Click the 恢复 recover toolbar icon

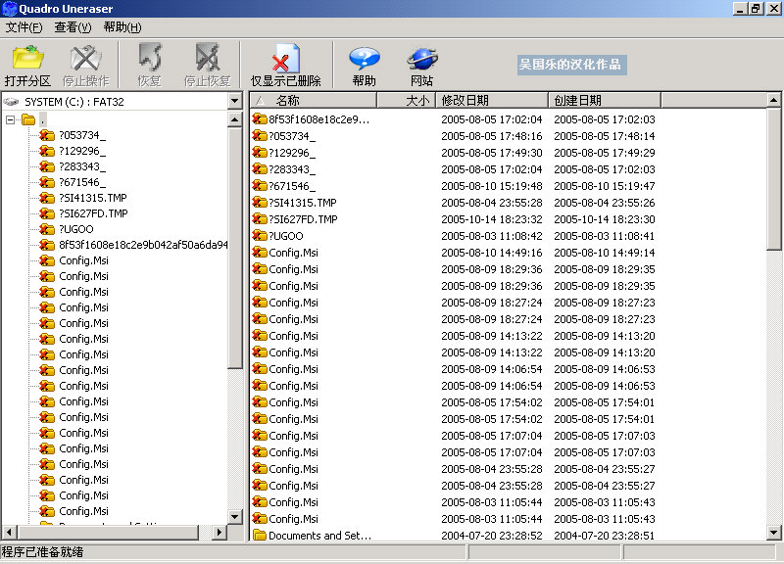149,66
